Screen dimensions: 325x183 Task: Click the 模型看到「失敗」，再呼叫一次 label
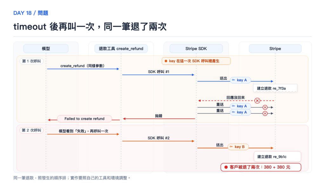(x=83, y=131)
